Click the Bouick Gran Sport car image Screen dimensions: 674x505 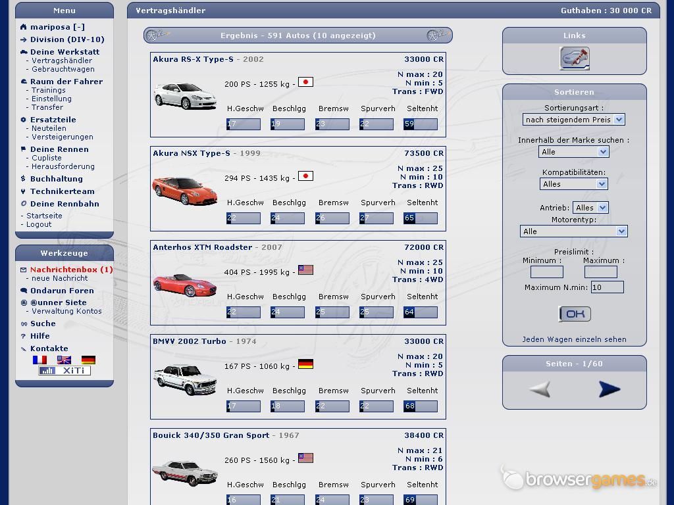point(185,472)
